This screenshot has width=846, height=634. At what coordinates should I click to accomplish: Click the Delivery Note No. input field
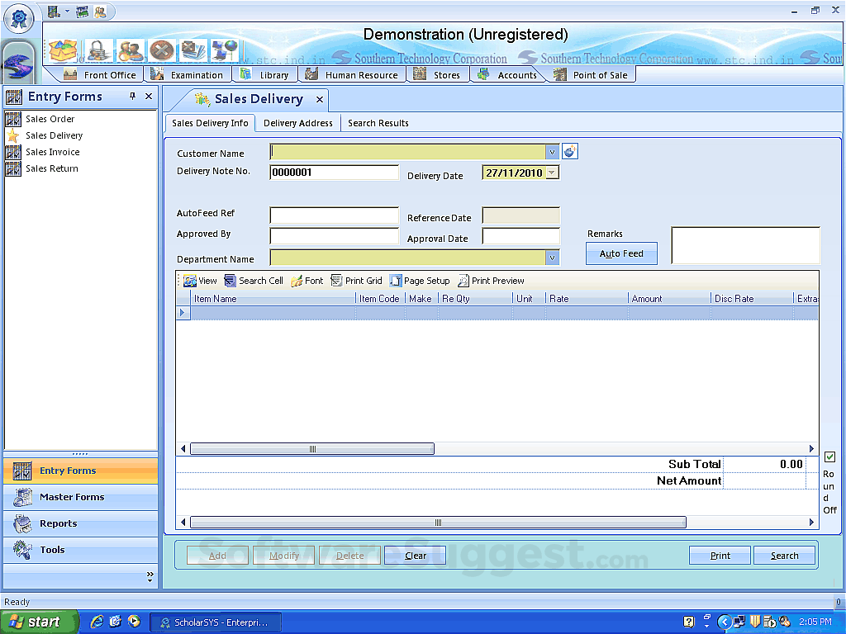coord(334,173)
